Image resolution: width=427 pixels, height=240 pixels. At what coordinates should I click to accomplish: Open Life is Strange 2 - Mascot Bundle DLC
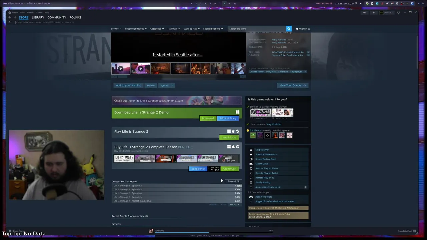pos(177,201)
